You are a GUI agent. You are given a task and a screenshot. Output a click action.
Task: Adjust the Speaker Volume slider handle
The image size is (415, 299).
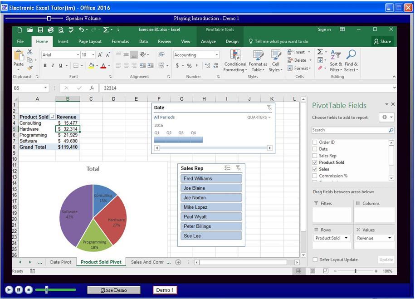pyautogui.click(x=49, y=18)
